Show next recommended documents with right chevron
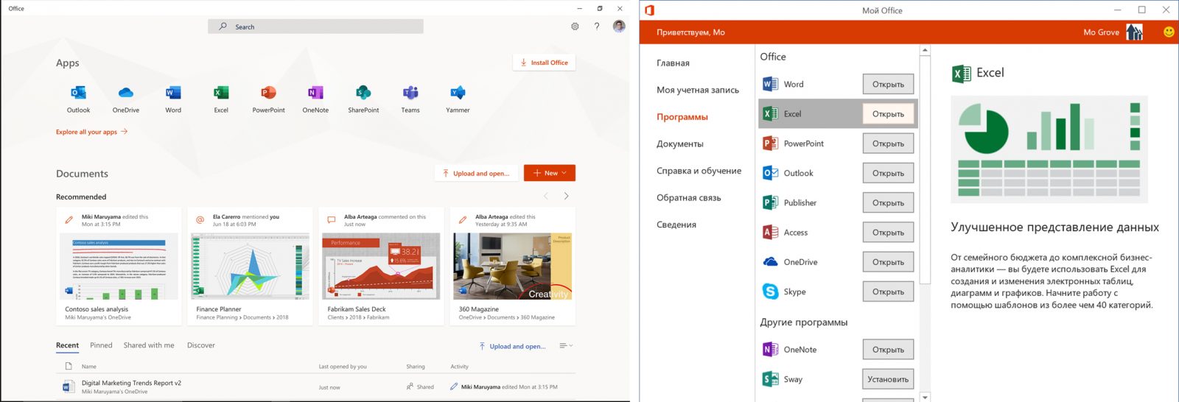Viewport: 1179px width, 402px height. (566, 196)
